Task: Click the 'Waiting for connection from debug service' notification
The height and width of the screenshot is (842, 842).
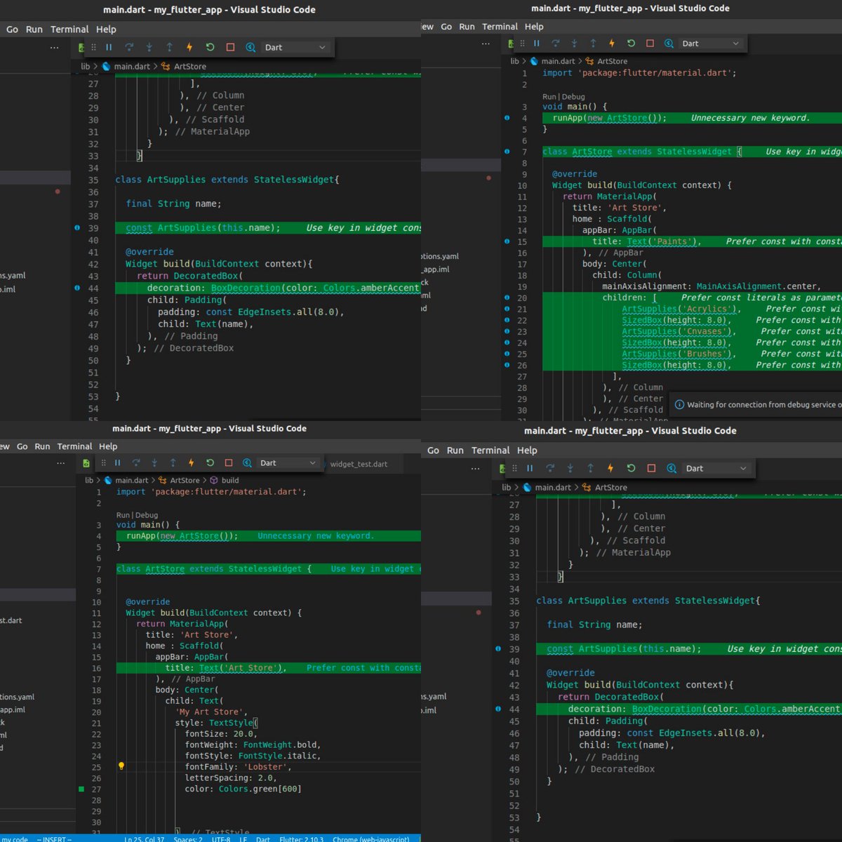Action: (756, 405)
